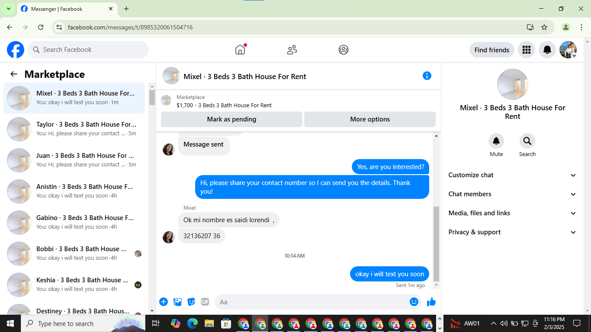
Task: Open File Explorer from taskbar
Action: (x=209, y=323)
